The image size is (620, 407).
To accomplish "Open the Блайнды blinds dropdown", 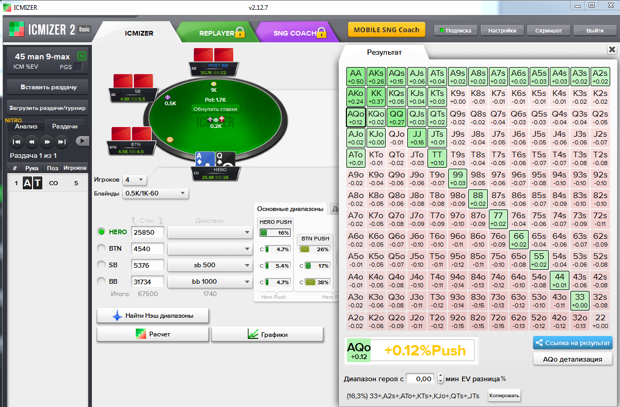I will 155,193.
